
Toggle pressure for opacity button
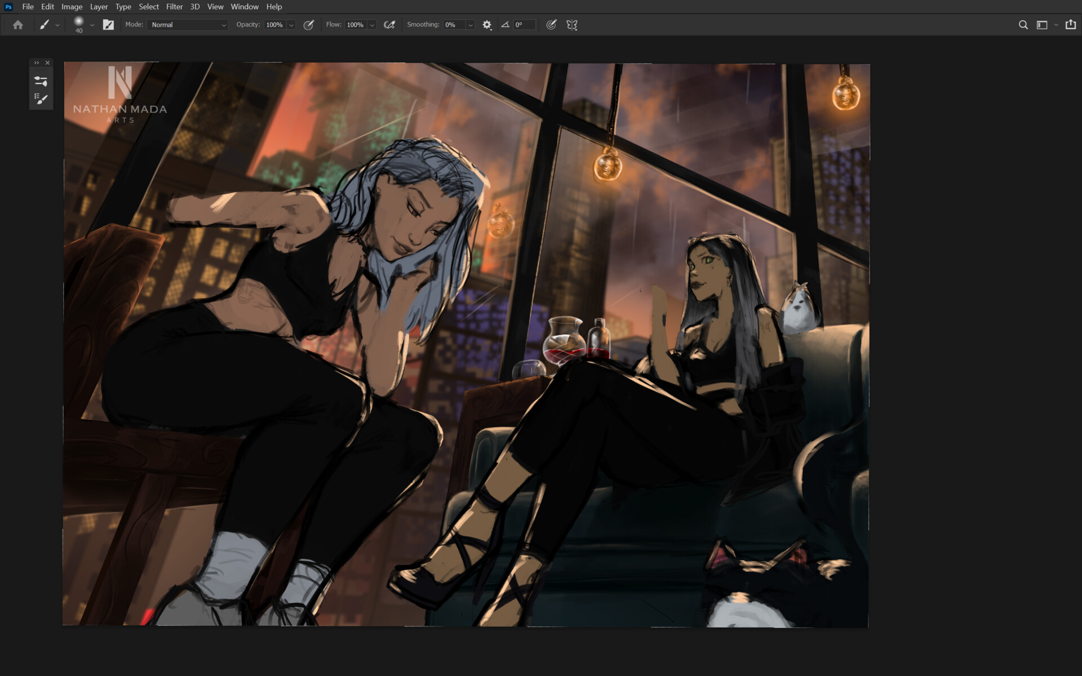point(309,25)
